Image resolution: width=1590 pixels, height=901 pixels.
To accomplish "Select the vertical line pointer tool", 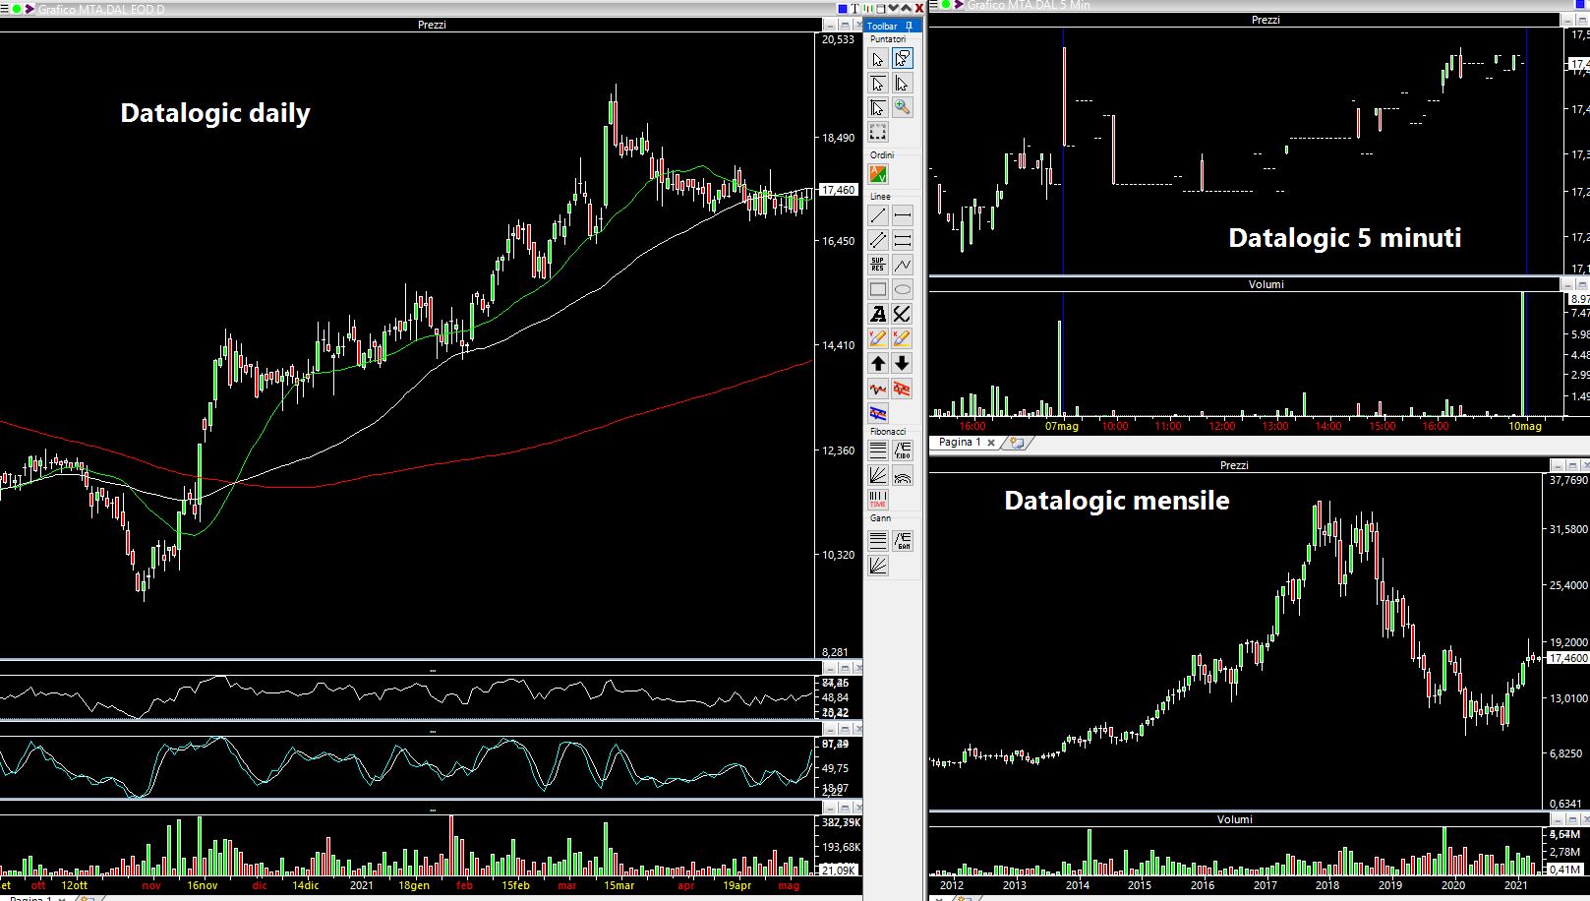I will click(902, 84).
